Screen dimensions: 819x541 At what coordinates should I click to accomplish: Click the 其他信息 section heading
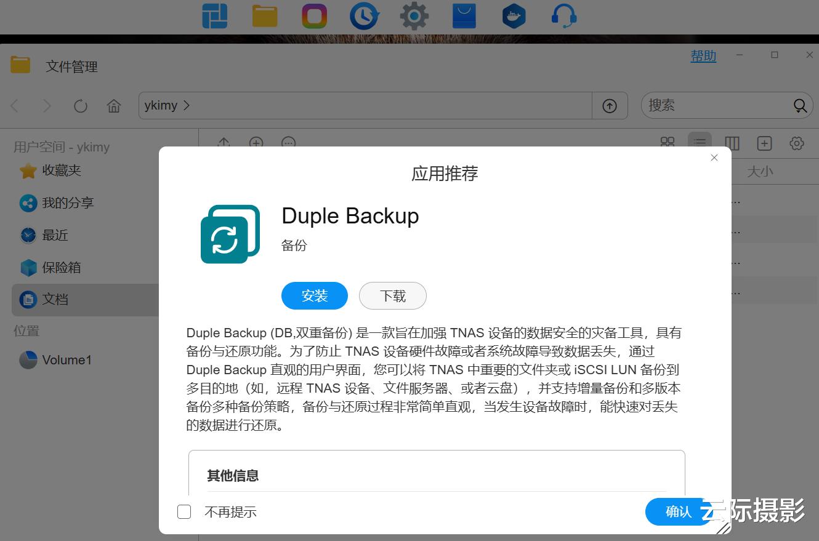(x=233, y=476)
